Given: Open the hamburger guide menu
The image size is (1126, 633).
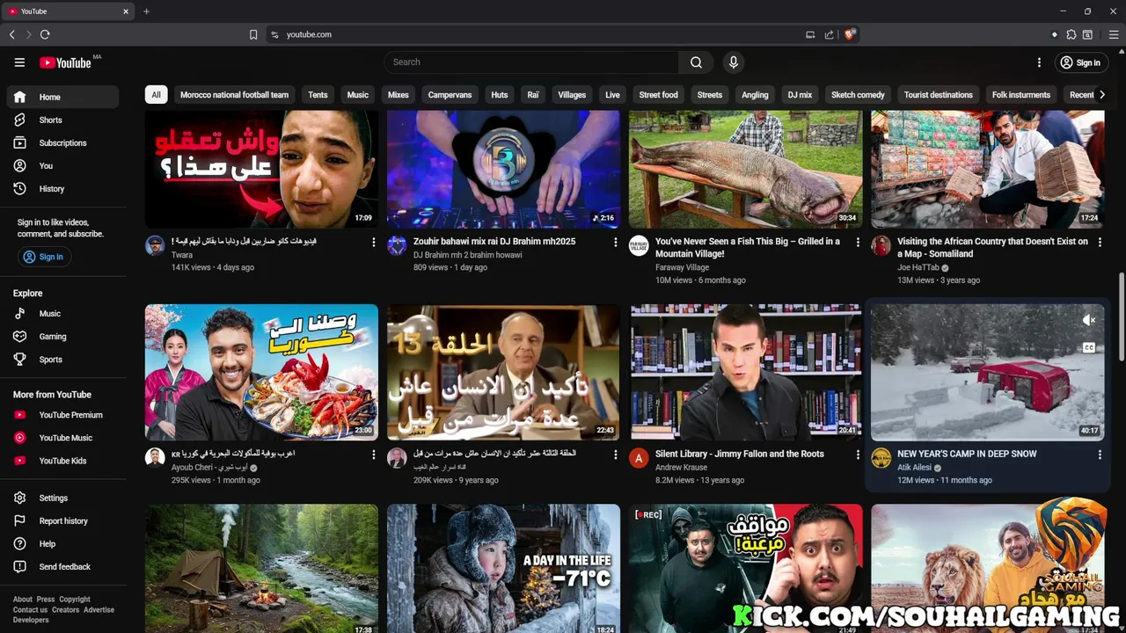Looking at the screenshot, I should pos(19,62).
